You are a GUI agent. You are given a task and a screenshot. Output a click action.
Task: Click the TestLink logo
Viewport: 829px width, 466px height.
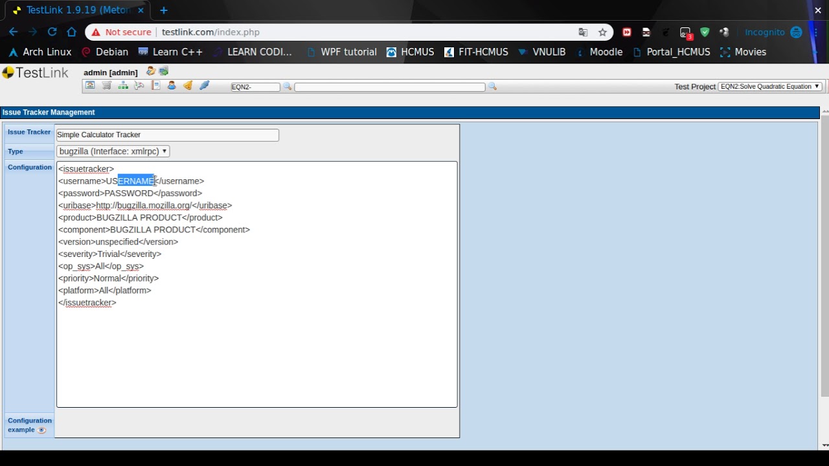click(35, 73)
